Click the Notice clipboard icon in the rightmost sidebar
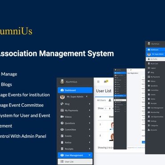This screenshot has height=165, width=165. pos(148,99)
